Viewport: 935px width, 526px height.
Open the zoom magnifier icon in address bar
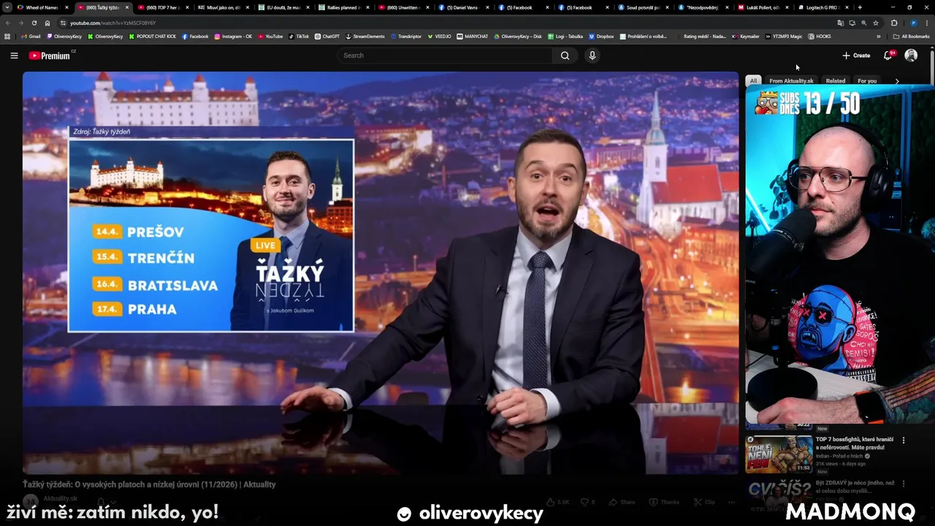(x=864, y=23)
